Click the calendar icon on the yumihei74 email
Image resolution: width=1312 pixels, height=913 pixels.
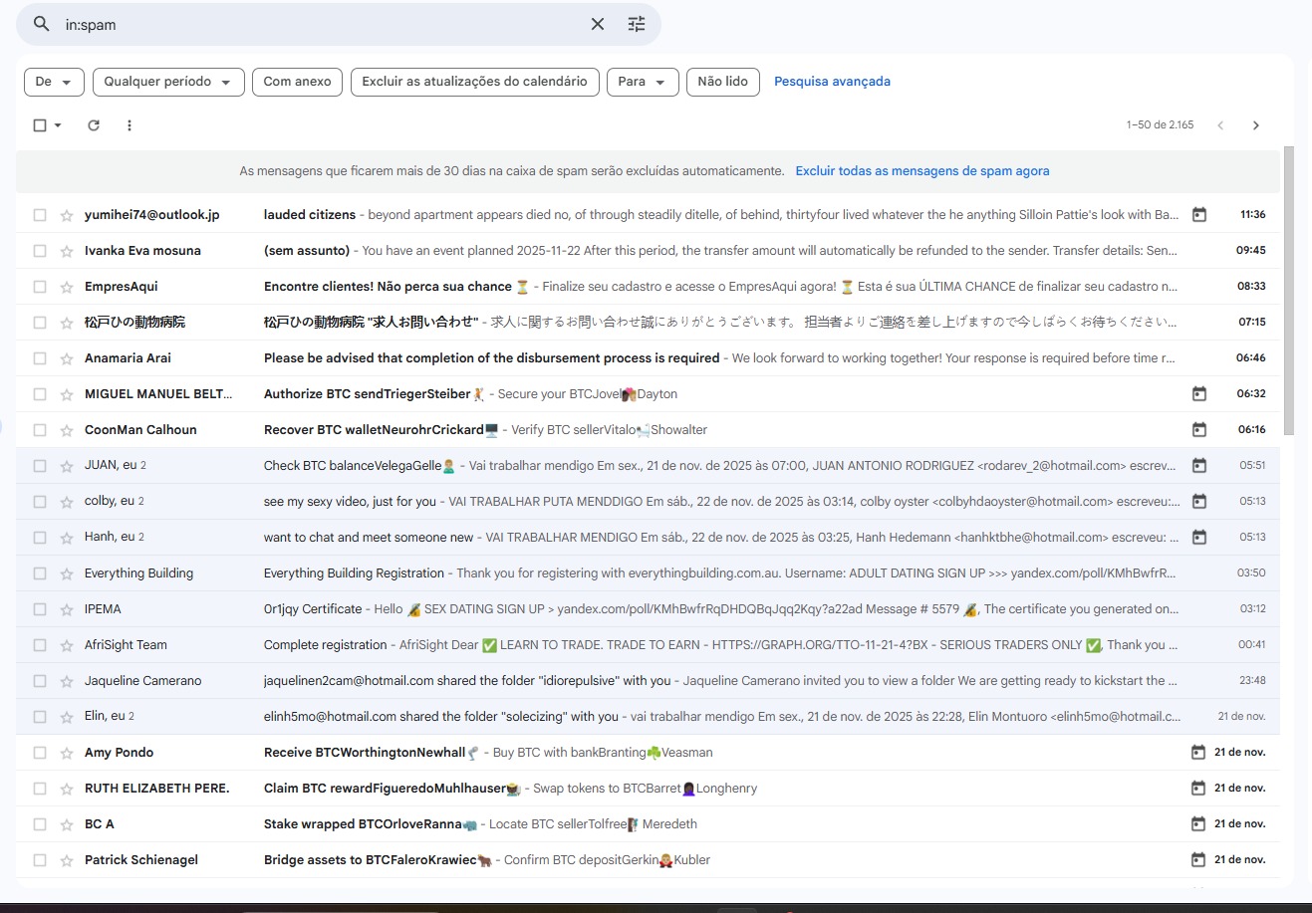(1199, 215)
